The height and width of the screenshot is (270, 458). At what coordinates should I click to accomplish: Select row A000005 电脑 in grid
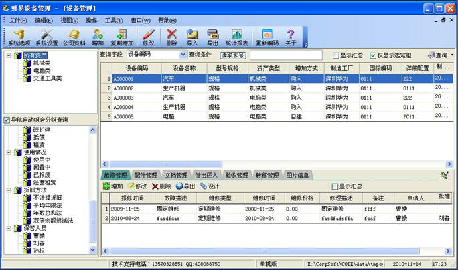pyautogui.click(x=277, y=116)
